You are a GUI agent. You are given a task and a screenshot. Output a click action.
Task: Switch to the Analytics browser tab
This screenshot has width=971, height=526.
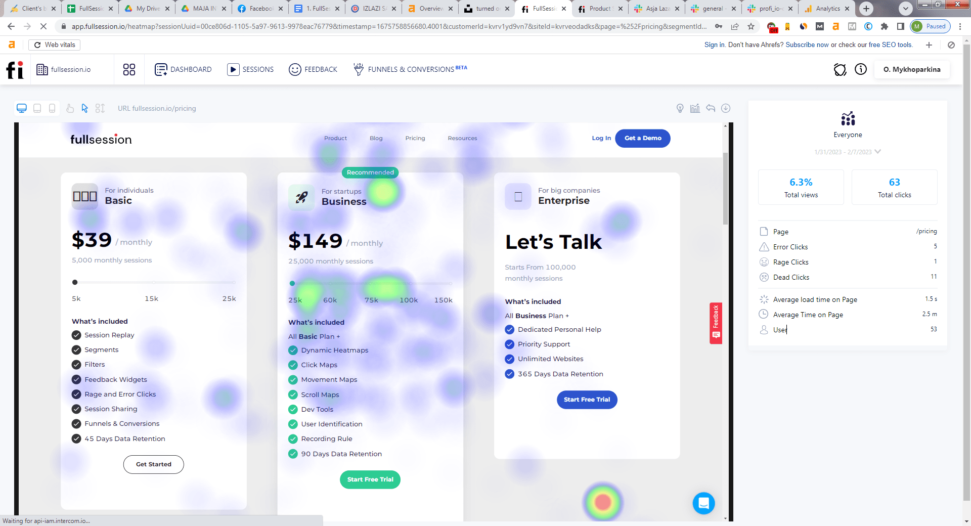point(827,9)
